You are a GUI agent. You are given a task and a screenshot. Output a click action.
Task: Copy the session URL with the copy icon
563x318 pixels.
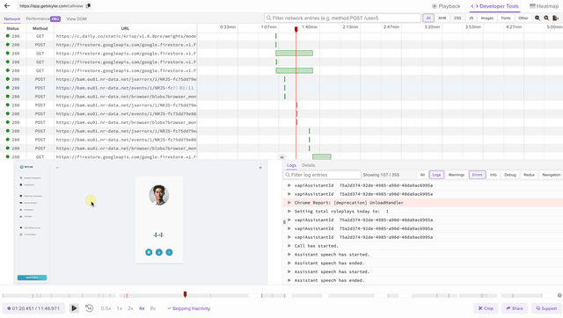point(88,6)
